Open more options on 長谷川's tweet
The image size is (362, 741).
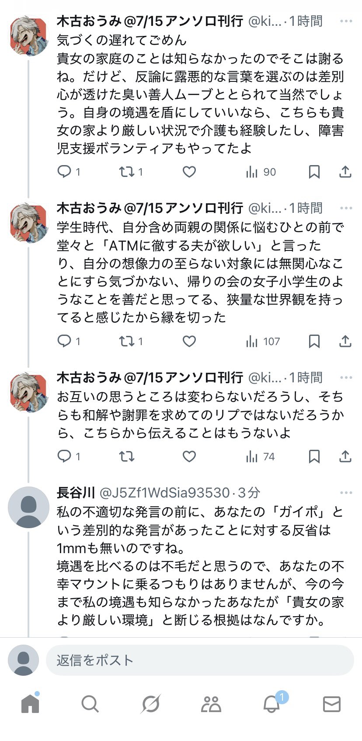click(346, 493)
